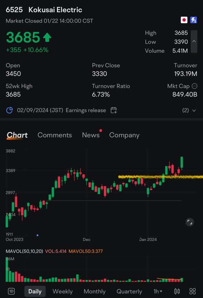Tap the Kokusai Electric stock title
The width and height of the screenshot is (203, 298).
click(55, 10)
